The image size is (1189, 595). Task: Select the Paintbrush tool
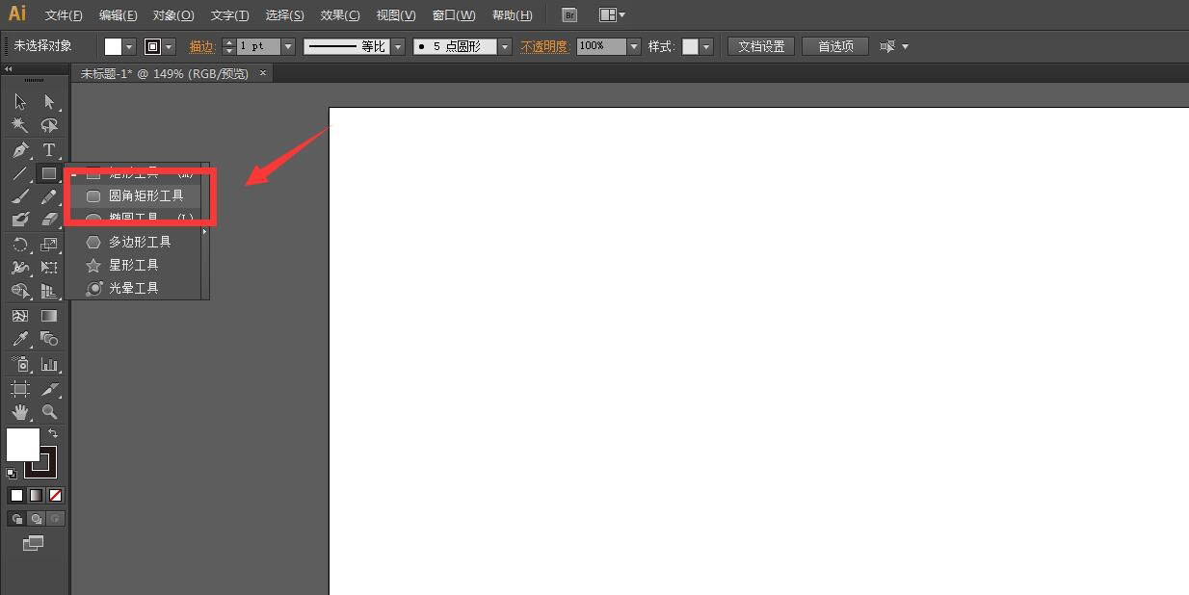pos(19,196)
